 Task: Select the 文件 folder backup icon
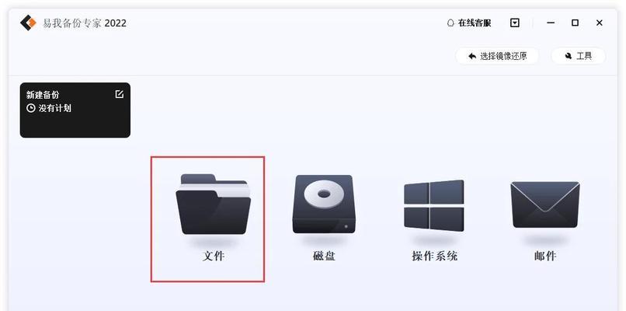click(213, 204)
